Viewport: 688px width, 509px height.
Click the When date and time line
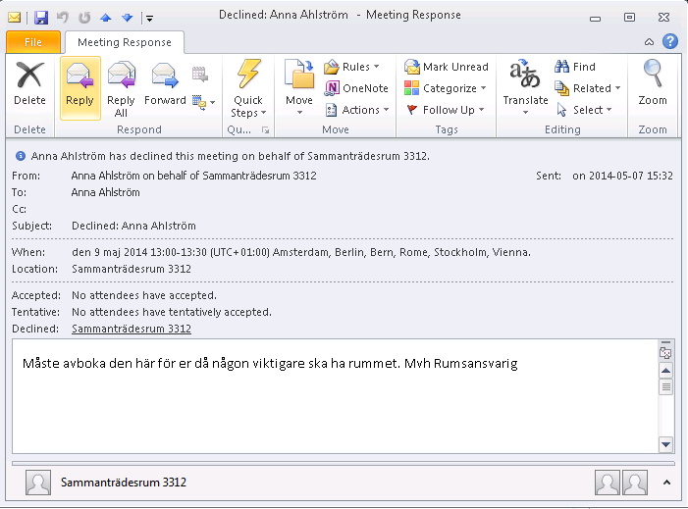click(301, 252)
